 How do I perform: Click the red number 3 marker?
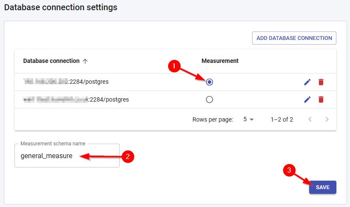(290, 171)
